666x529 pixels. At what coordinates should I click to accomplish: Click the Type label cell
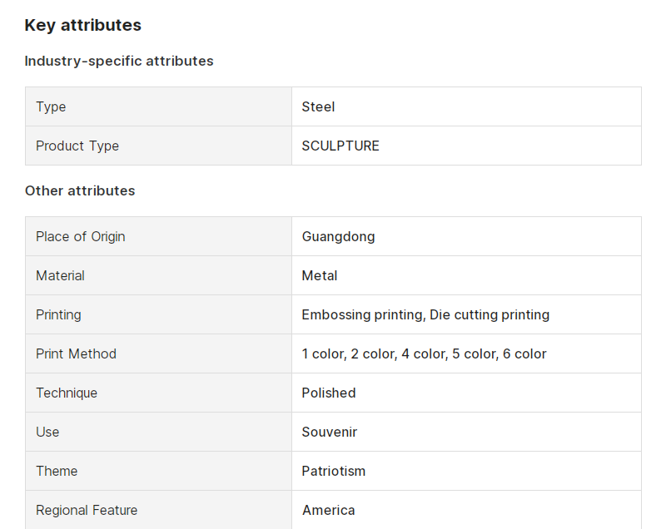click(x=158, y=106)
